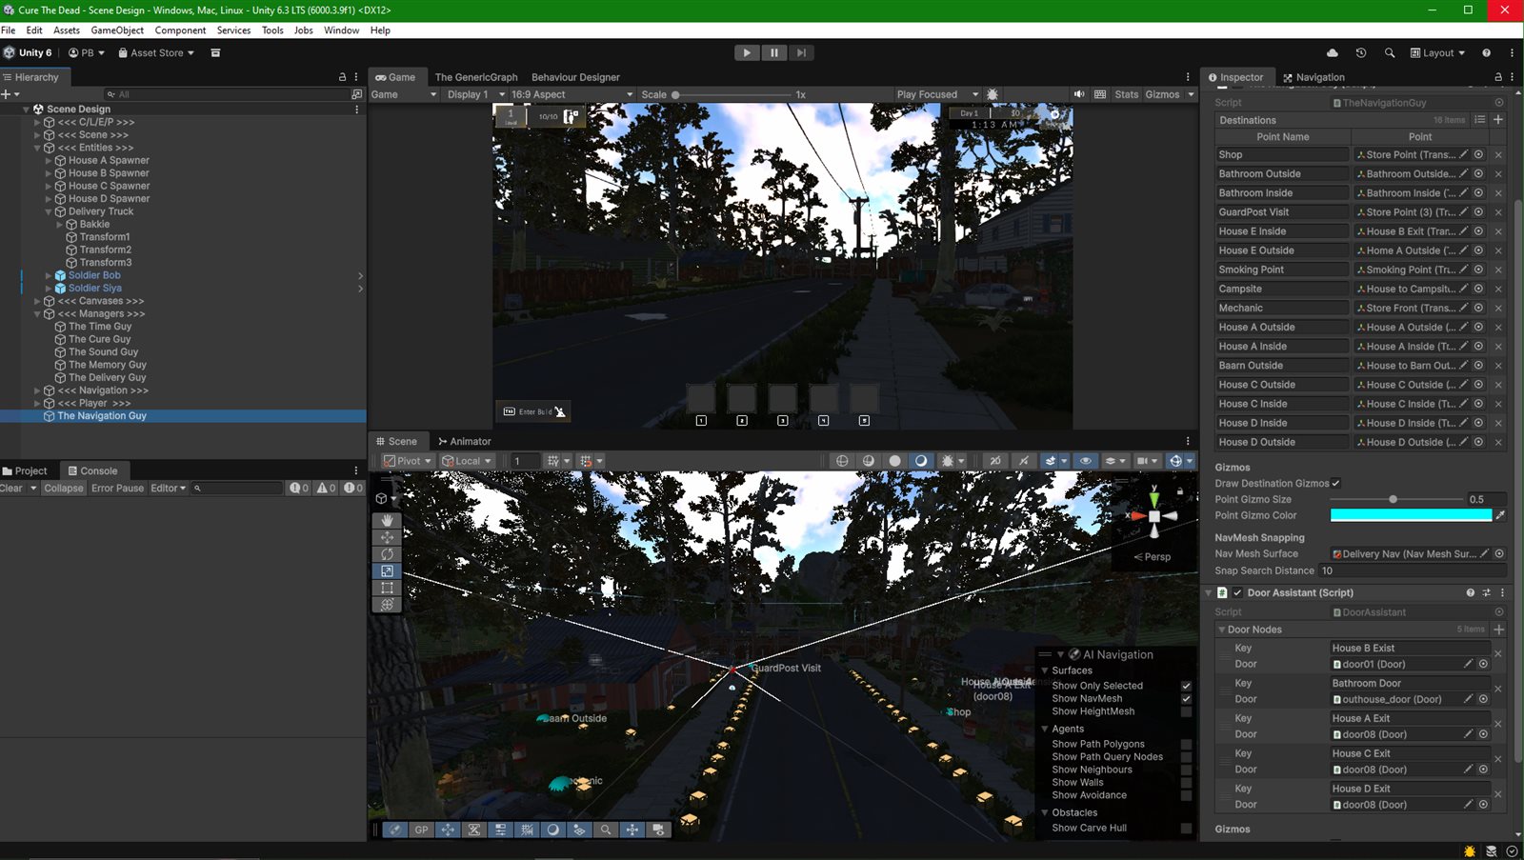1524x860 pixels.
Task: Open the GameObject menu
Action: click(x=117, y=30)
